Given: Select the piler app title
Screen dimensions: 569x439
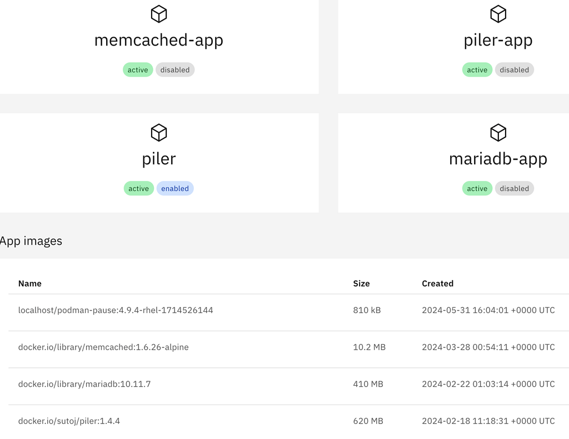Looking at the screenshot, I should [159, 159].
